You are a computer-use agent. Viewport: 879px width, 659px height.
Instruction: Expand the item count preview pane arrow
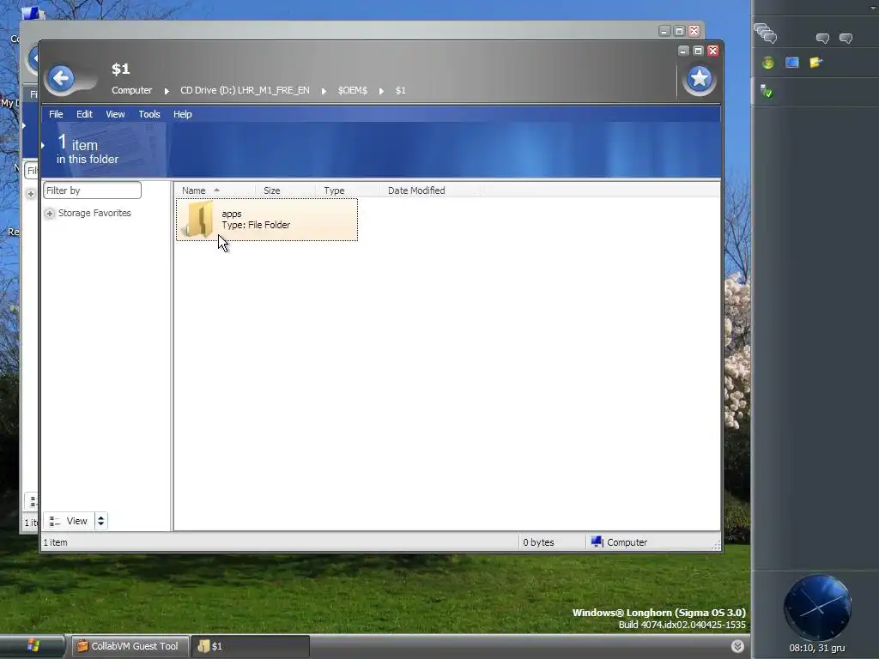point(43,145)
